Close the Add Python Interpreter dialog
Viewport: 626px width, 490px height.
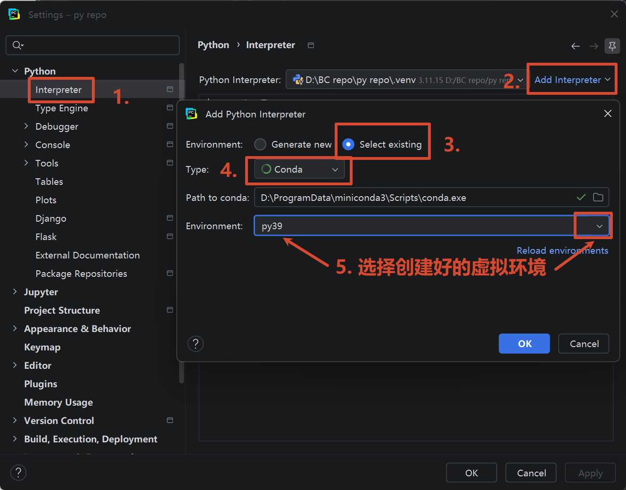(608, 114)
